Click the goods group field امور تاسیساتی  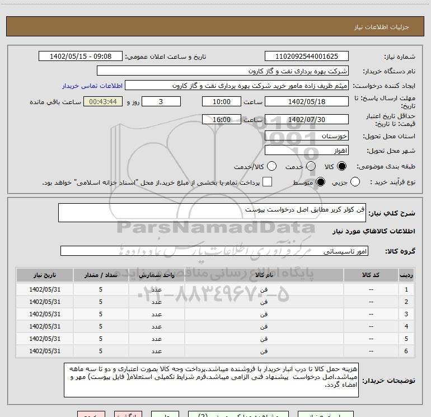click(214, 251)
